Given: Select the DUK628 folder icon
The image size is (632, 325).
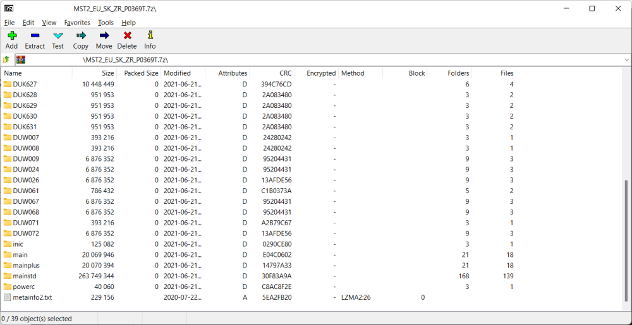Looking at the screenshot, I should click(8, 95).
